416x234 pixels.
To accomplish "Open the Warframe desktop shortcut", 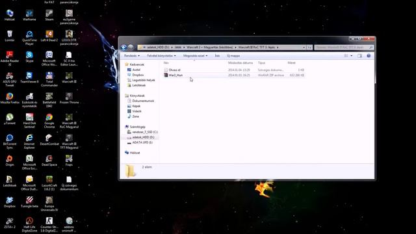I will click(x=29, y=15).
